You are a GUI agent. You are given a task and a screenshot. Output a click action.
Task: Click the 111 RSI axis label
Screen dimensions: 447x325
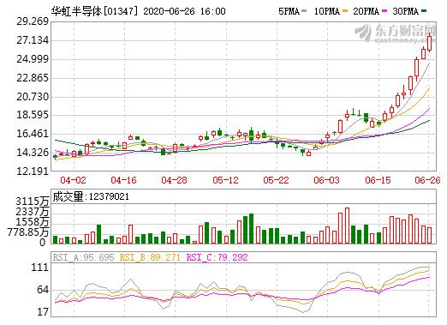click(40, 268)
